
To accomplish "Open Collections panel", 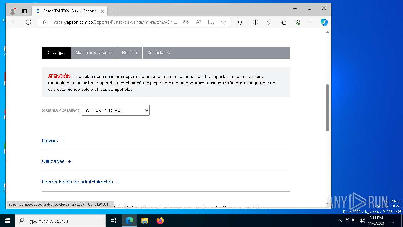I will click(x=283, y=22).
